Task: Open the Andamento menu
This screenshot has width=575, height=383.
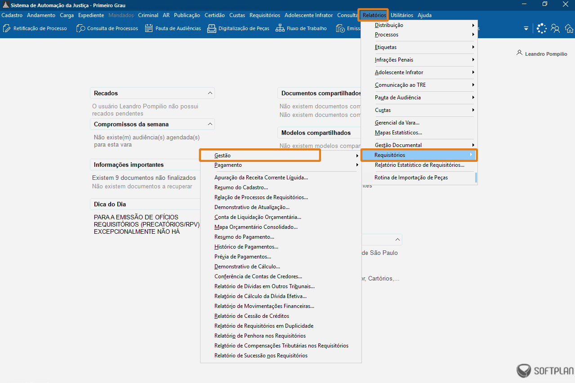Action: tap(41, 15)
